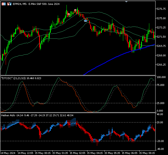Click the '15 May 05:35' time axis label

112,153
